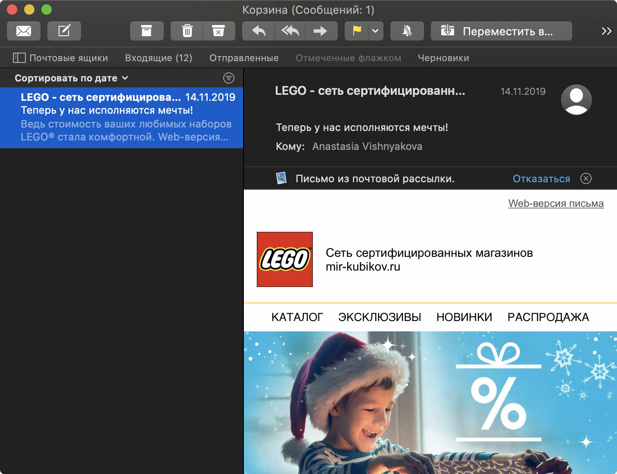Open РАСПРОДАЖА menu link
Image resolution: width=617 pixels, height=474 pixels.
tap(548, 317)
